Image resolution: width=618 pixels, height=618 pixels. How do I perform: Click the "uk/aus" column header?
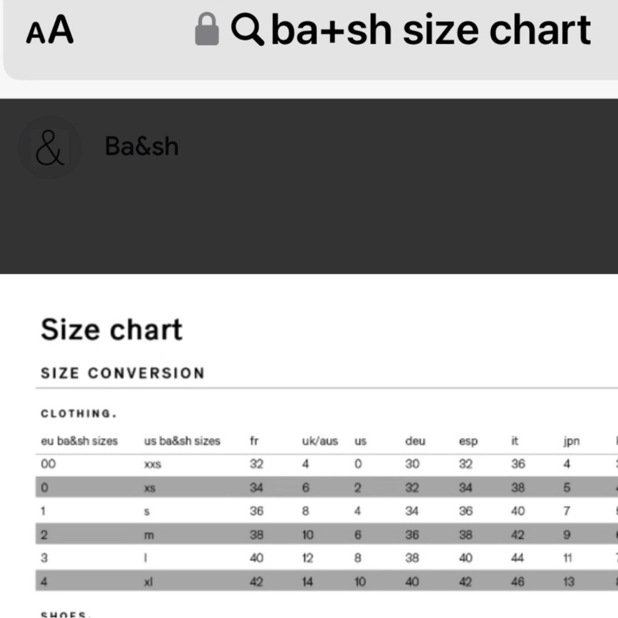click(320, 441)
